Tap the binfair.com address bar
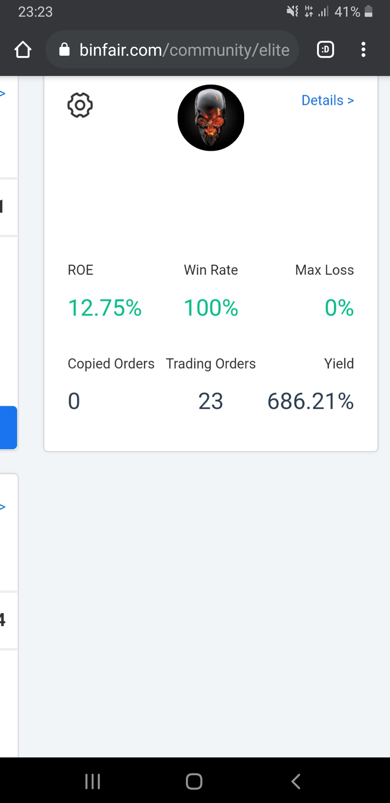390x803 pixels. 184,50
